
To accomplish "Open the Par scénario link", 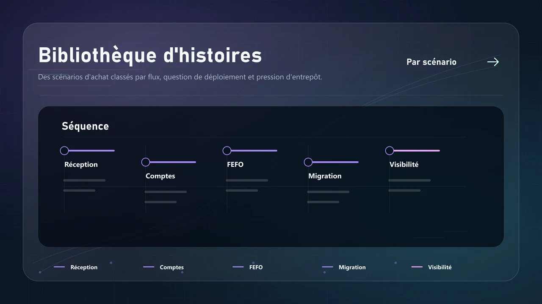I will (431, 62).
